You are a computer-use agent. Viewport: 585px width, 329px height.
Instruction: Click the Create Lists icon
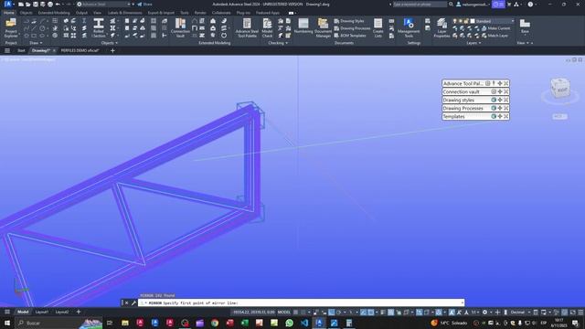point(378,28)
